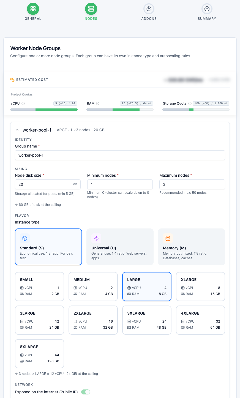The width and height of the screenshot is (240, 398).
Task: Click the Estimated Cost coins icon
Action: [x=12, y=80]
